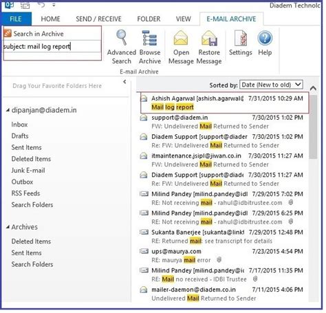Open the Sorted by Date dropdown

[x=271, y=85]
